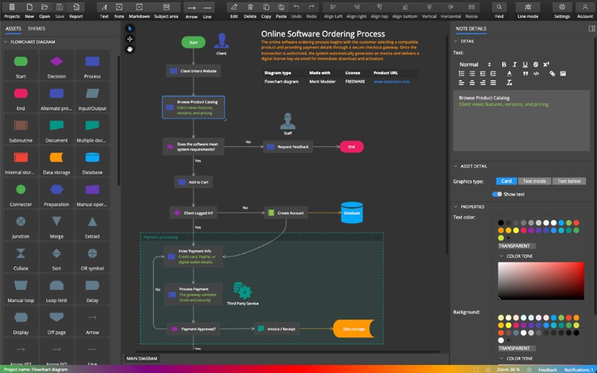Pick the Preparation hexagon asset

tap(57, 189)
